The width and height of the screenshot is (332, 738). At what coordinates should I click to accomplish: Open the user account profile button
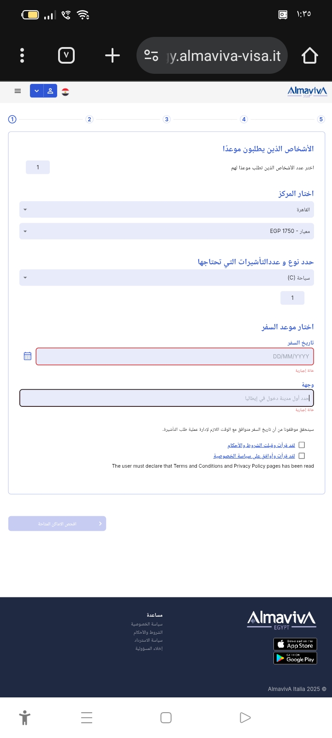click(50, 91)
